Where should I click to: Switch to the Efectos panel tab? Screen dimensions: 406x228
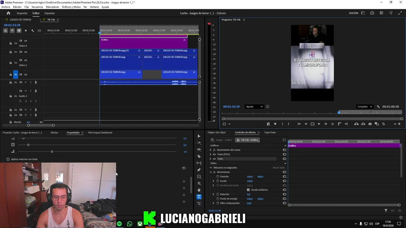click(x=54, y=133)
